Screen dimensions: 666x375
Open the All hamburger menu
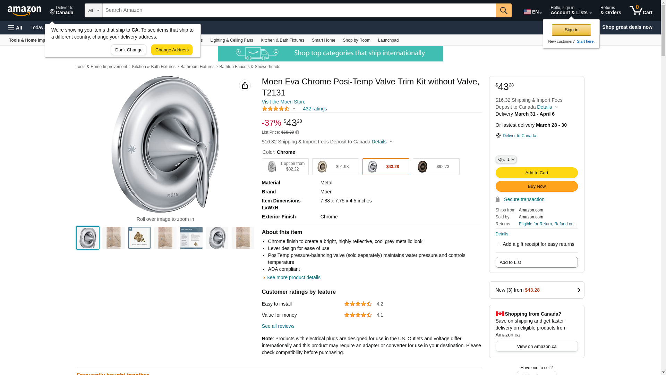point(15,28)
